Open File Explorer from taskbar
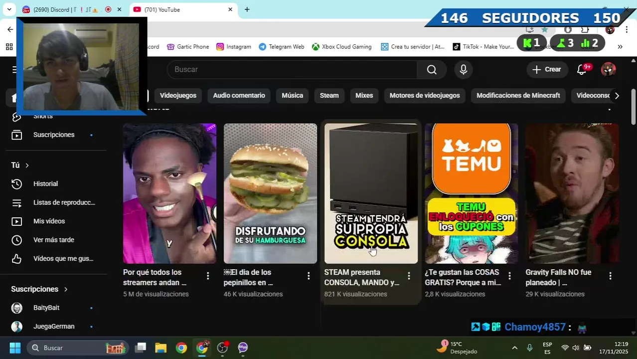The image size is (637, 359). point(160,348)
